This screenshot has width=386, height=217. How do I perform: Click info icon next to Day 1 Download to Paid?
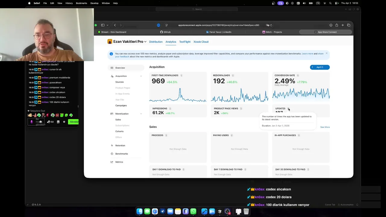183,169
